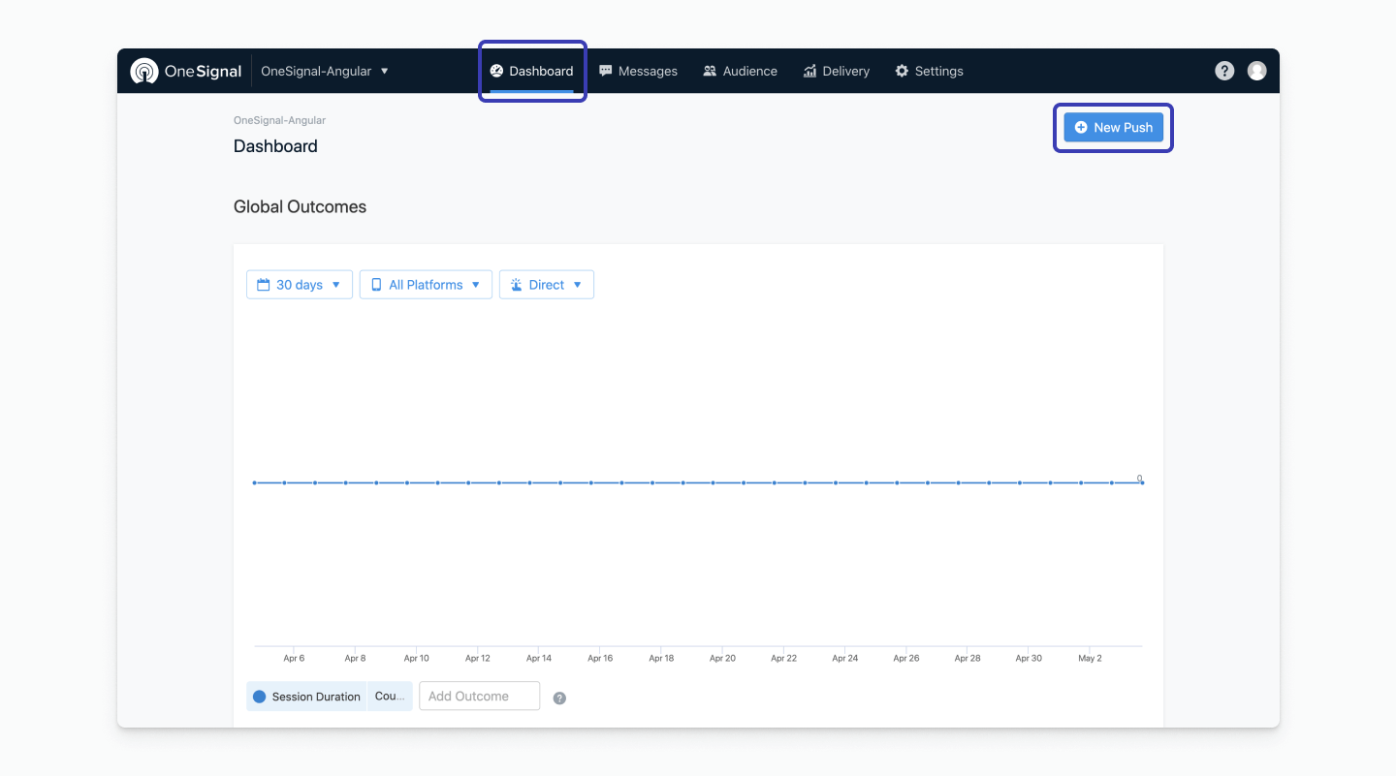
Task: Expand the Direct attribution dropdown
Action: [547, 285]
